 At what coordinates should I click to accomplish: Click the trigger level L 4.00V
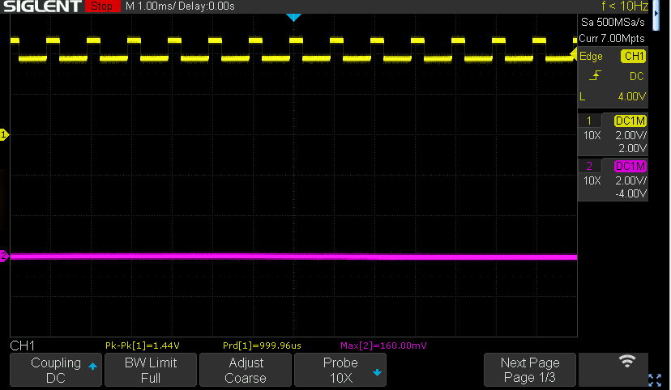[x=613, y=96]
